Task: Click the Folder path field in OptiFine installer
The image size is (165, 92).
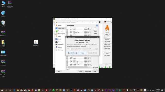Action: [x=83, y=49]
